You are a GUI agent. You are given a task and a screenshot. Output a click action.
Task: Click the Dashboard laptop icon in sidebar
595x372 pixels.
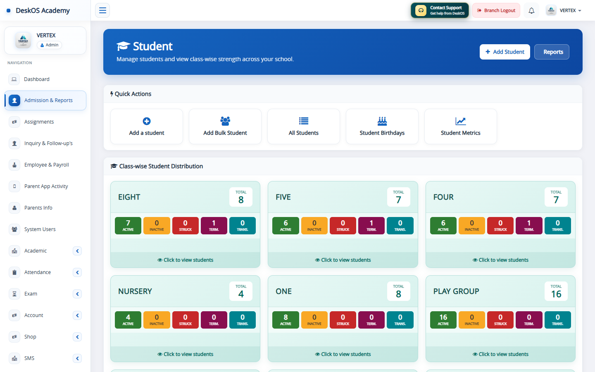[14, 79]
